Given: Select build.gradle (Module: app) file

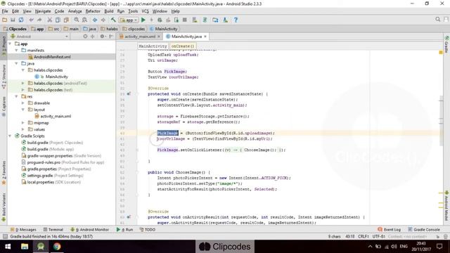Looking at the screenshot, I should click(50, 149).
